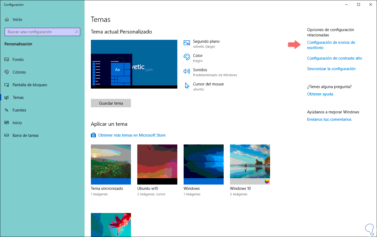
Task: Click the Colores palette icon in sidebar
Action: [x=7, y=72]
